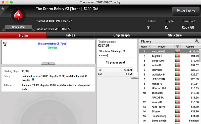Image resolution: width=201 pixels, height=124 pixels.
Task: Click the globe country column header
Action: [x=178, y=46]
